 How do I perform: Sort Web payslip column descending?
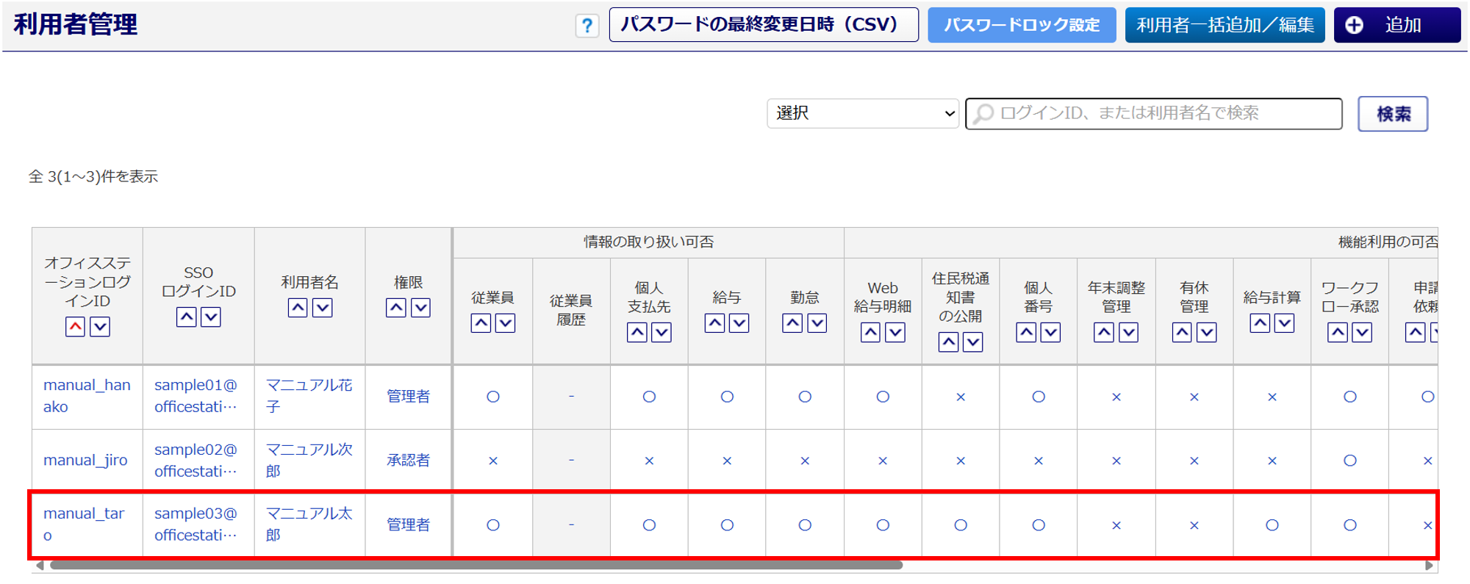[894, 333]
